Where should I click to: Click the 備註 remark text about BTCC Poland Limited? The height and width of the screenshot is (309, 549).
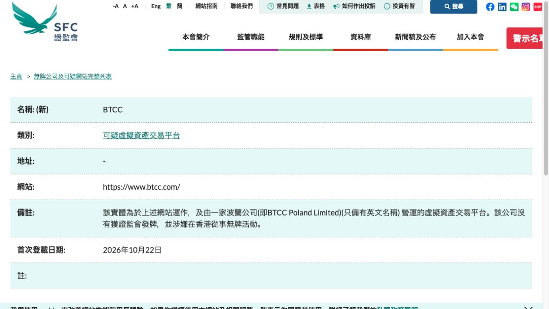pos(314,218)
